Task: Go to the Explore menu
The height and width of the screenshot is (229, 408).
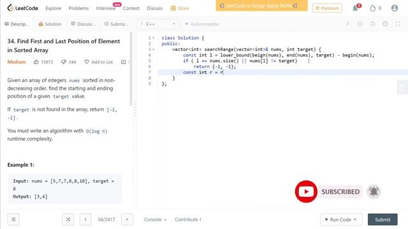Action: pos(54,8)
